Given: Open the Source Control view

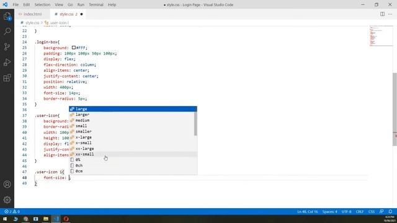Looking at the screenshot, I should pyautogui.click(x=7, y=47).
